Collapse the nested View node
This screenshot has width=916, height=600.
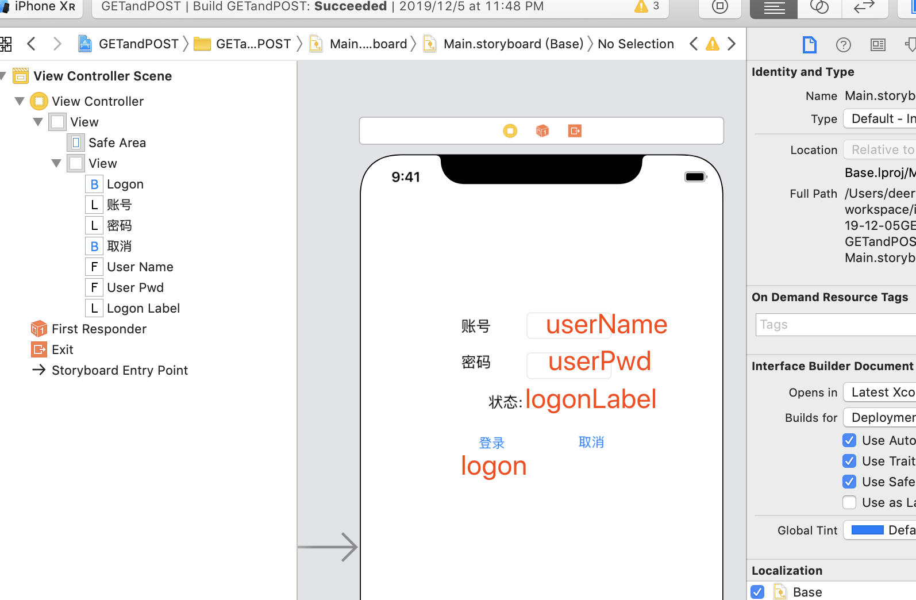[56, 163]
